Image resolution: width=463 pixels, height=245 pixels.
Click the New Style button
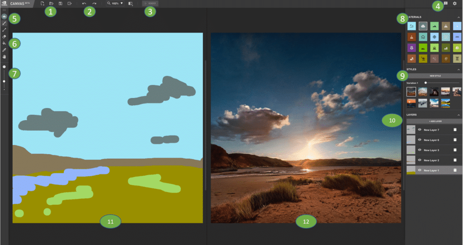434,76
